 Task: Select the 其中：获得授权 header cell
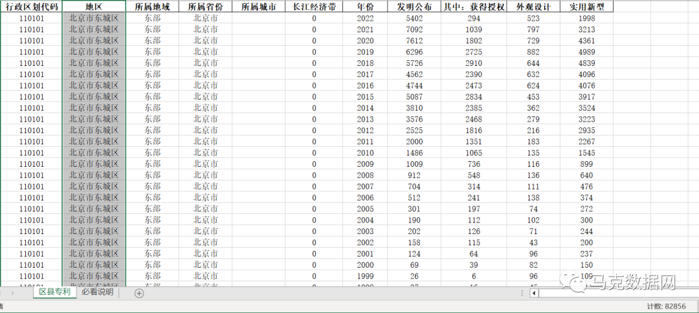[x=474, y=6]
